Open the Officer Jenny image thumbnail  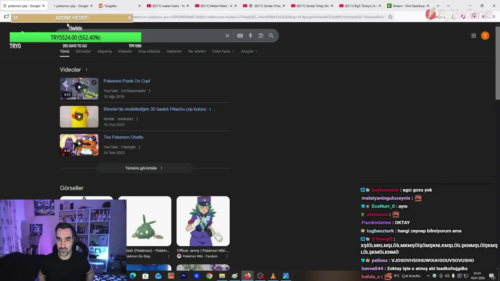pyautogui.click(x=203, y=221)
